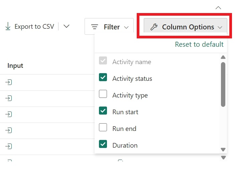Open input icon in first row
The width and height of the screenshot is (235, 169).
(9, 82)
